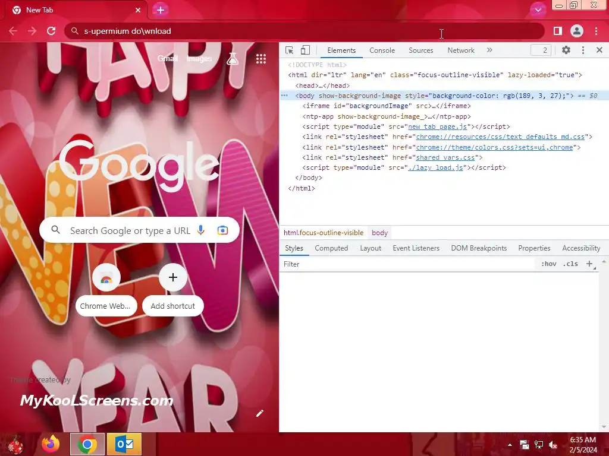
Task: Open Search Labs flask icon
Action: pos(233,59)
